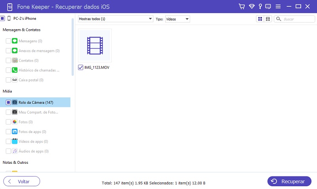The height and width of the screenshot is (189, 317).
Task: Open the IMG_1123.MOV video thumbnail
Action: pyautogui.click(x=95, y=45)
